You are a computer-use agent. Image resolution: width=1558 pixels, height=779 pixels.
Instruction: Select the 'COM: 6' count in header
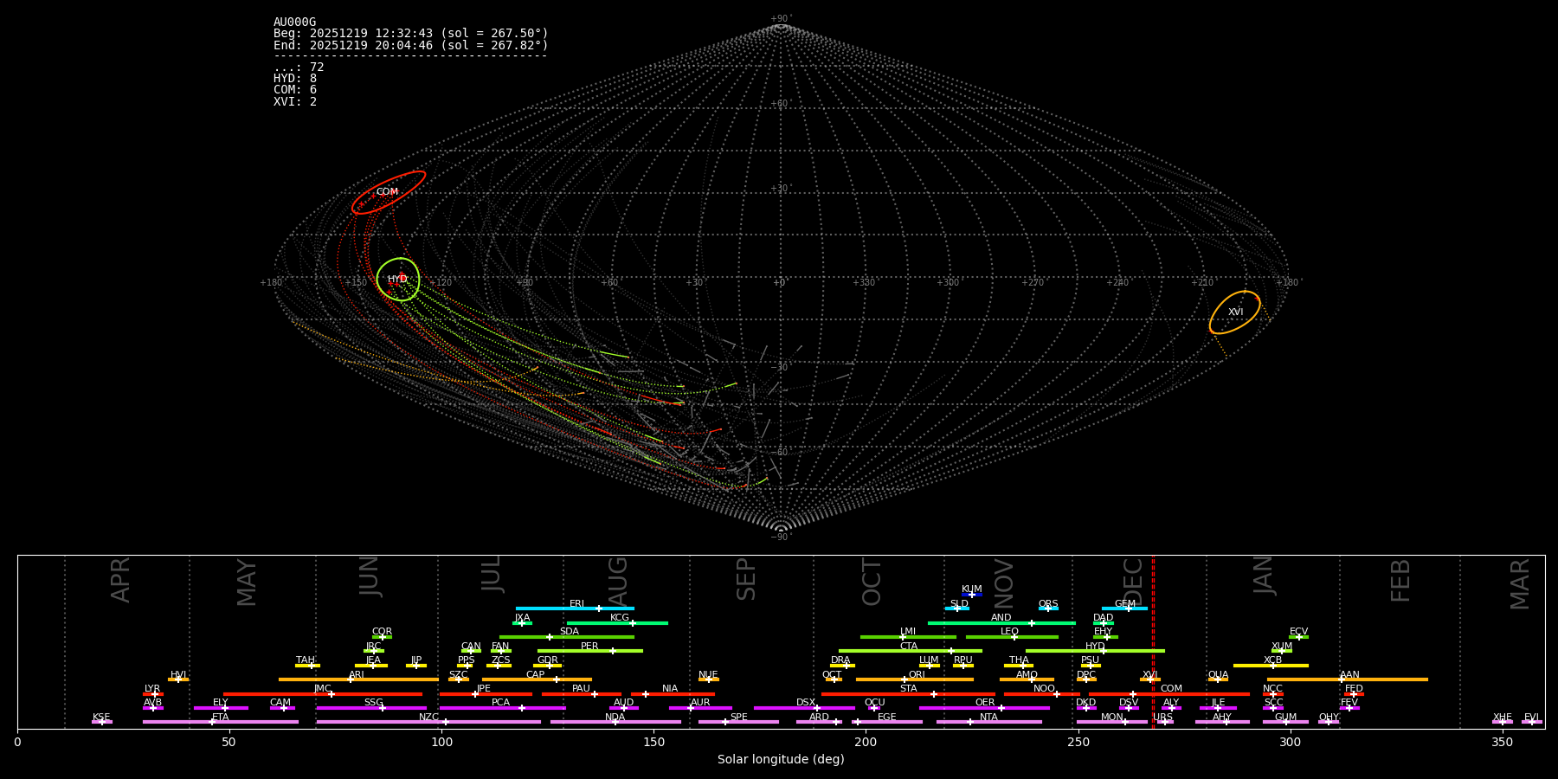point(295,90)
